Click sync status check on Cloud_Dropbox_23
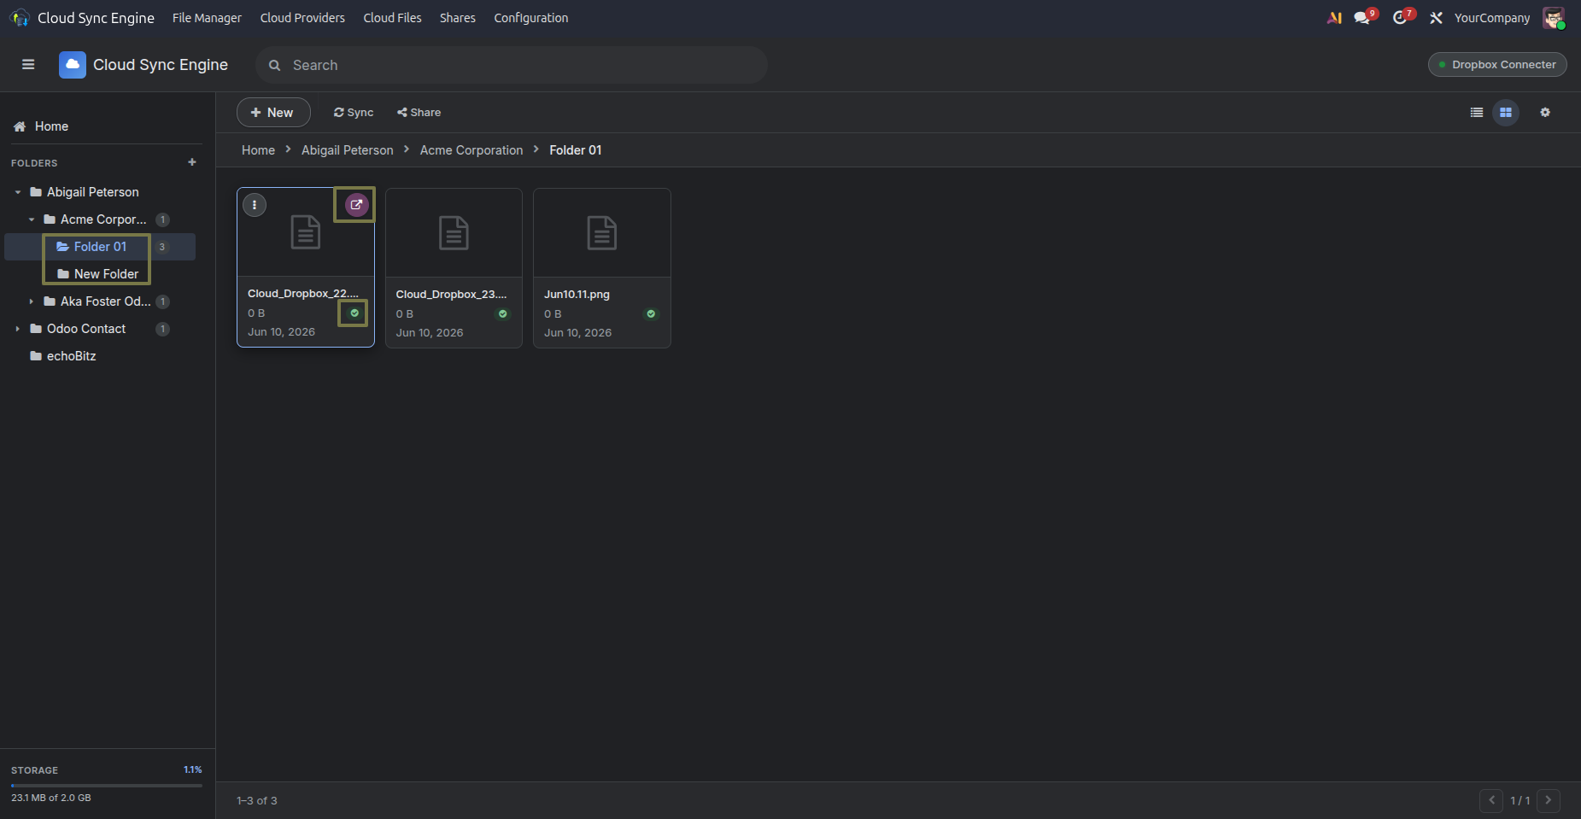This screenshot has width=1581, height=819. point(503,314)
